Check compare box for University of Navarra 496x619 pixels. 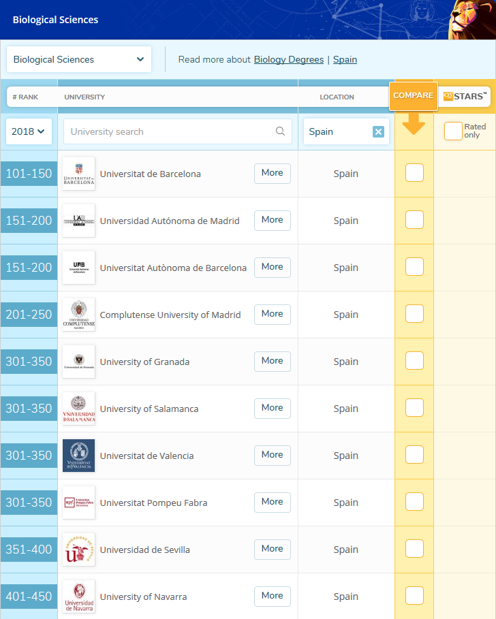(414, 595)
